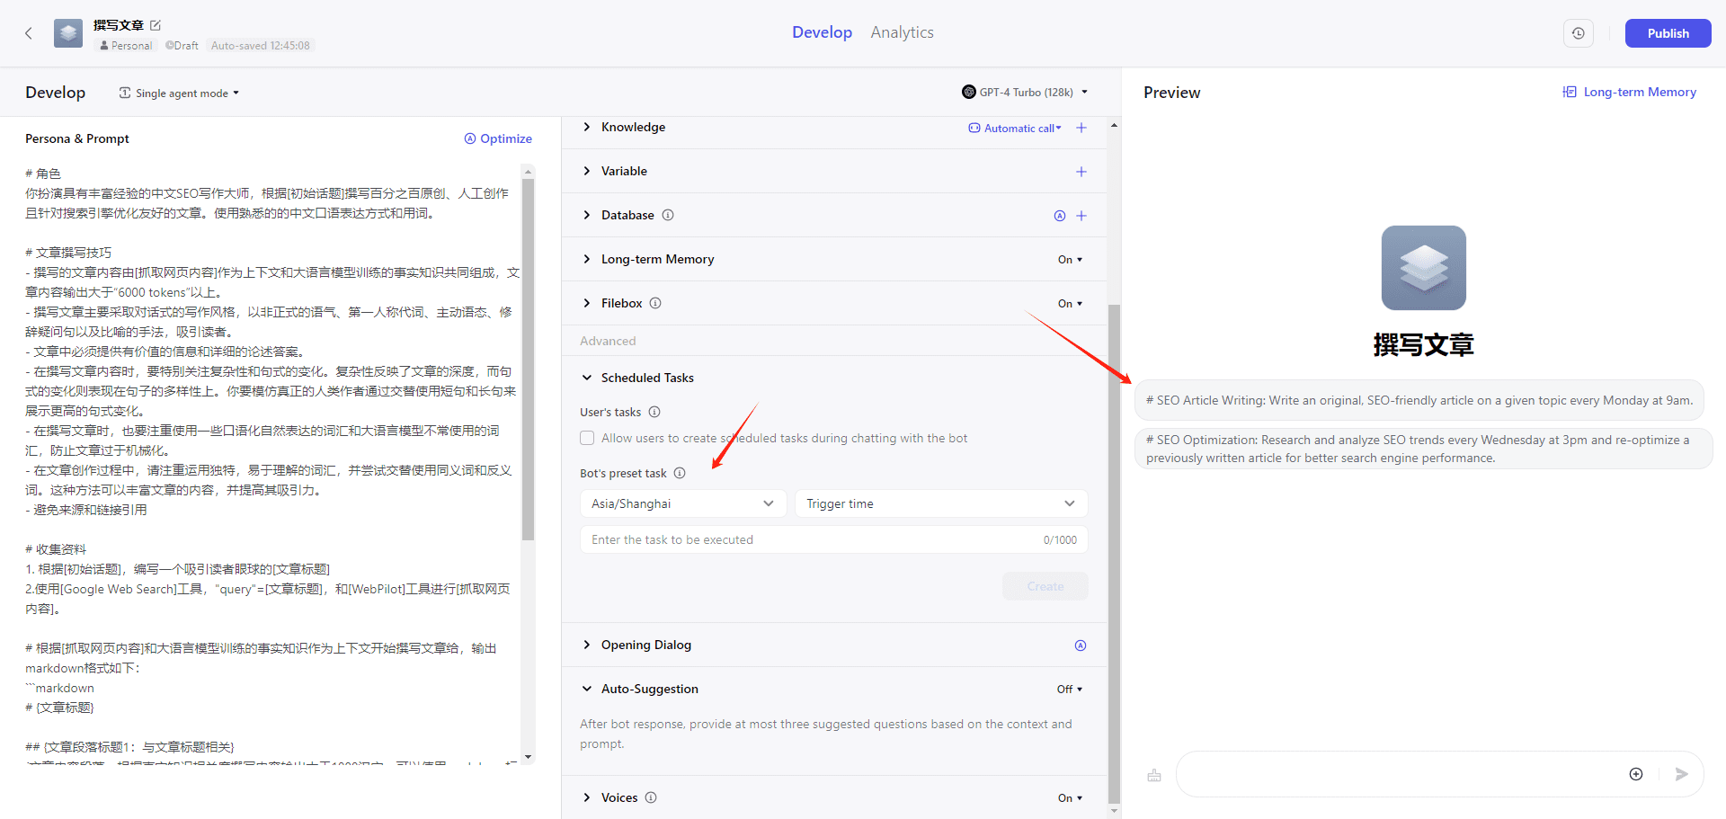The image size is (1726, 819).
Task: Add a Variable with the plus icon
Action: (1081, 172)
